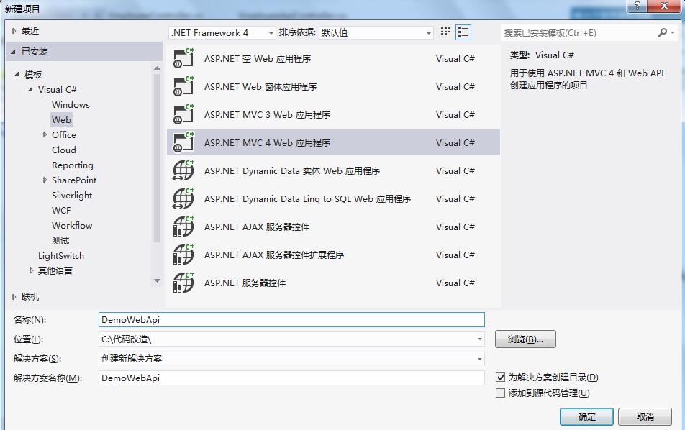This screenshot has width=685, height=430.
Task: Click the ASP.NET MVC 3 Web template icon
Action: tap(183, 114)
